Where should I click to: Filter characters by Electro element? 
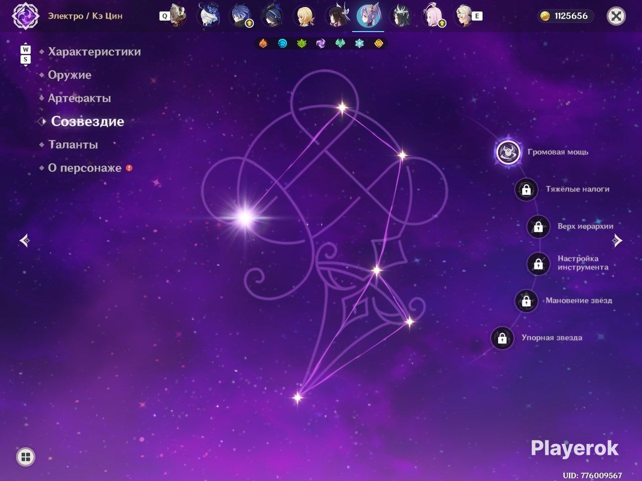pos(321,44)
